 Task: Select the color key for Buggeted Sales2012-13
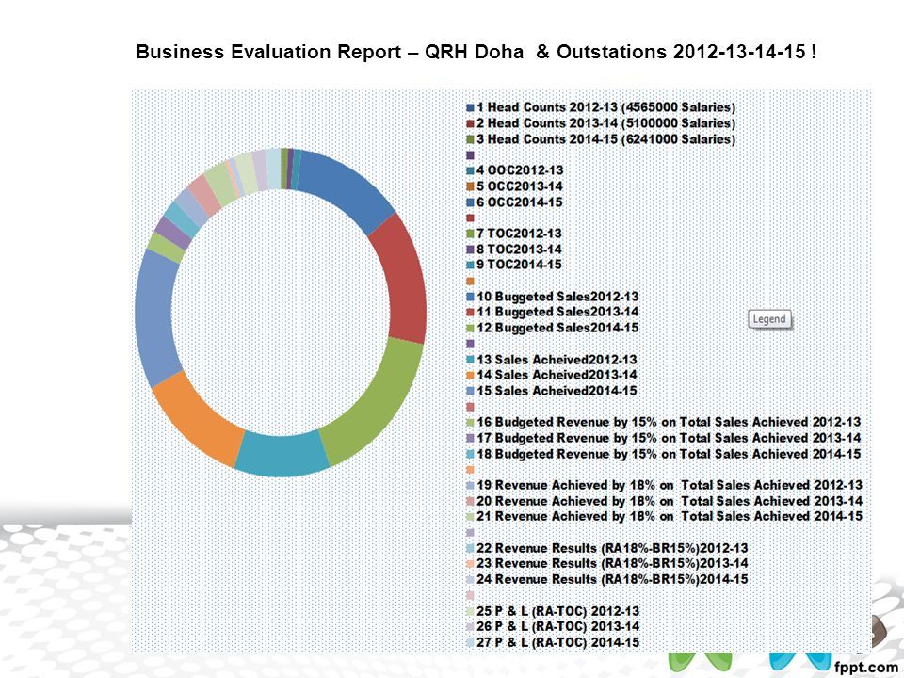point(470,297)
